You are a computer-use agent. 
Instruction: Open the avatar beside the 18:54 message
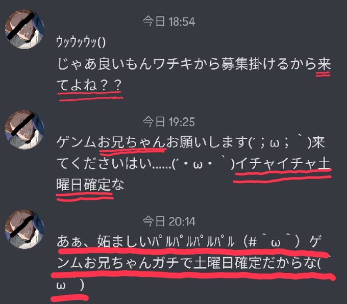(24, 29)
